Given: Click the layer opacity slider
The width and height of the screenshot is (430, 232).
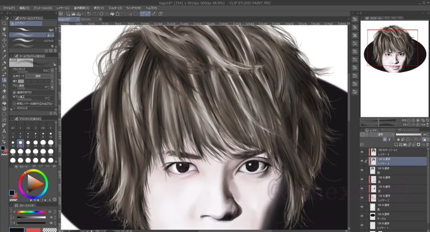Looking at the screenshot, I should click(408, 135).
